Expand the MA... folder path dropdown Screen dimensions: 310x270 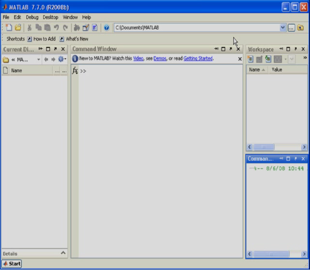tap(39, 59)
